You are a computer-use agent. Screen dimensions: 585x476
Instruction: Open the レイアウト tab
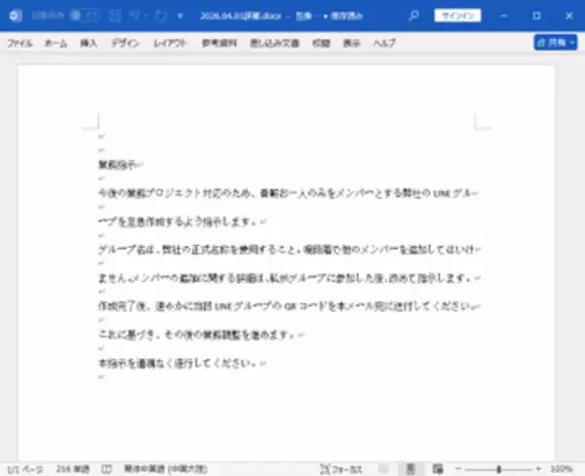click(x=170, y=43)
